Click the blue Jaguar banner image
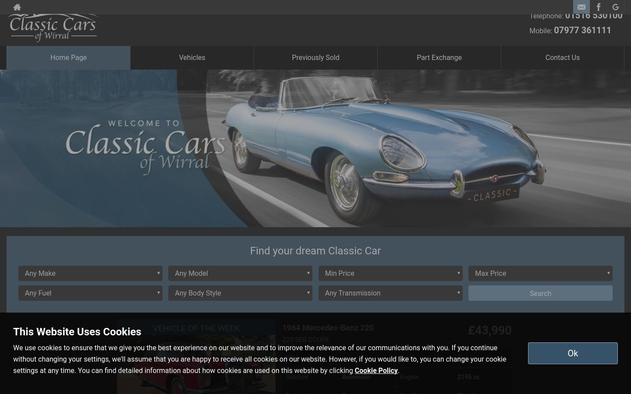The image size is (631, 394). pyautogui.click(x=315, y=148)
